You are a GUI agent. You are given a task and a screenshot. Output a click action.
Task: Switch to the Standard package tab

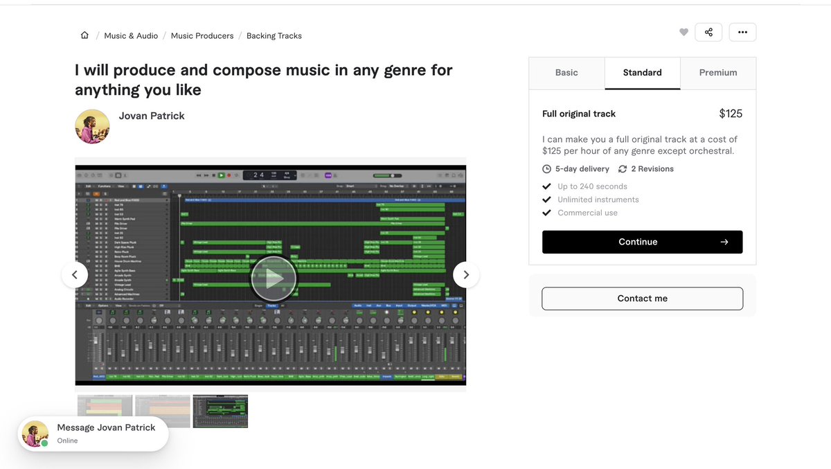tap(643, 73)
